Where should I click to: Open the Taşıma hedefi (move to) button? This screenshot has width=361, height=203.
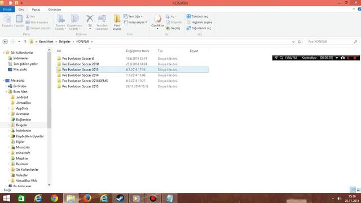60,23
